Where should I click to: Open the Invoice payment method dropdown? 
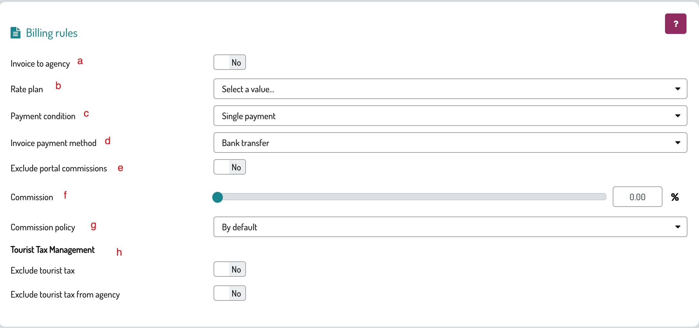450,143
